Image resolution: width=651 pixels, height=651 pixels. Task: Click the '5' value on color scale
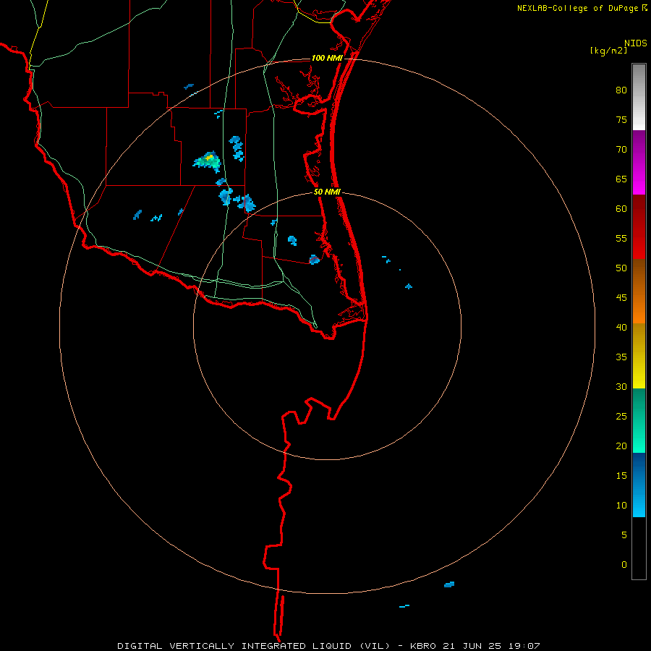point(624,535)
